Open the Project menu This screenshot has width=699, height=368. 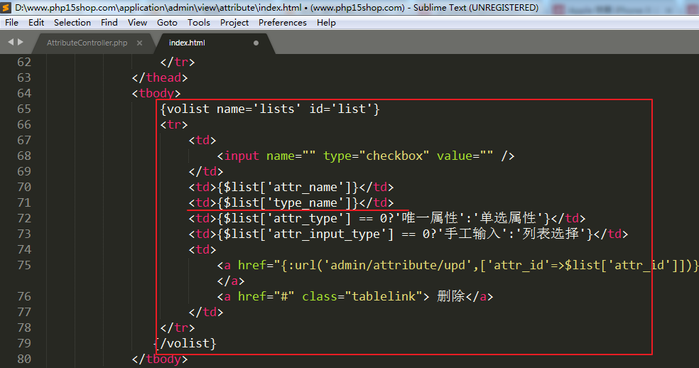[234, 23]
